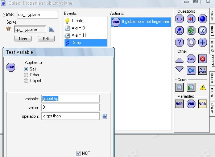Image resolution: width=215 pixels, height=157 pixels.
Task: Select the Execute Script icon
Action: 191,87
